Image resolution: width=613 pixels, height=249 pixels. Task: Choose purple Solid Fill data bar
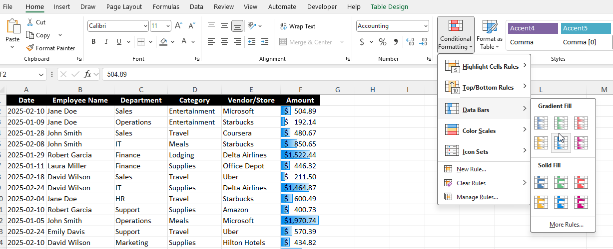[581, 202]
